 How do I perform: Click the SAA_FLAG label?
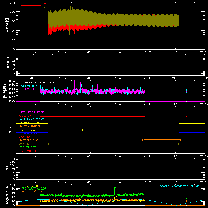point(25,137)
